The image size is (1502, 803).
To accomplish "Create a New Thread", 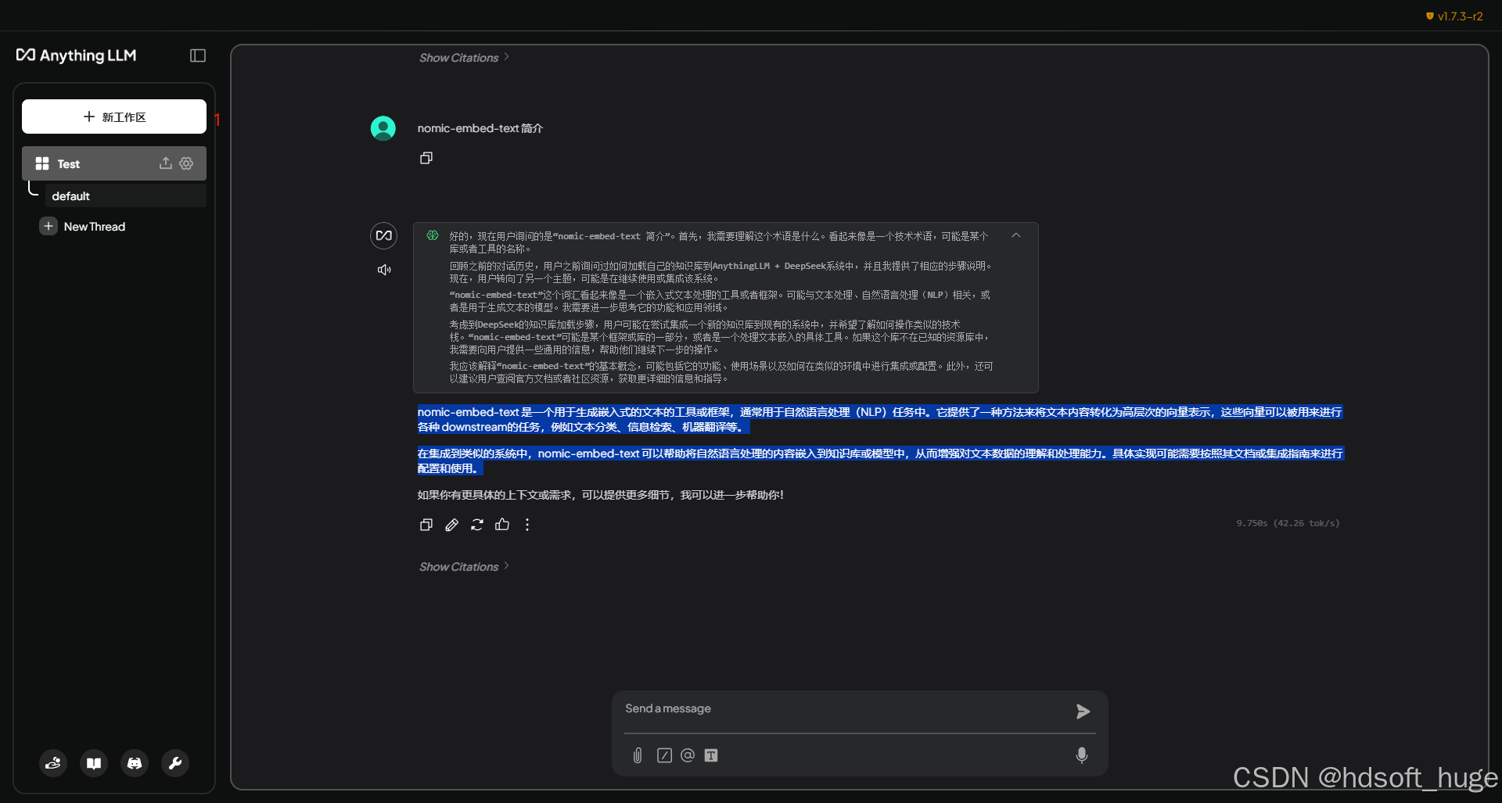I will point(83,227).
